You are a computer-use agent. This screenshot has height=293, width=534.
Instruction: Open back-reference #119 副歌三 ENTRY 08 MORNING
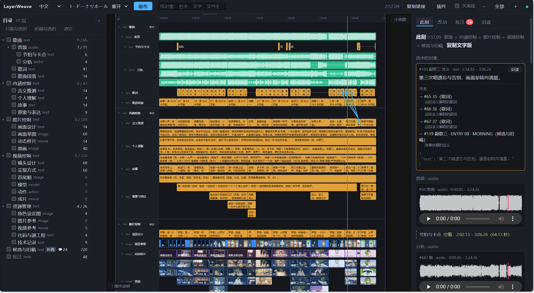pyautogui.click(x=466, y=136)
